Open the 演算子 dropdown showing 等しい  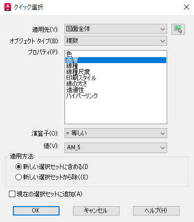click(116, 133)
